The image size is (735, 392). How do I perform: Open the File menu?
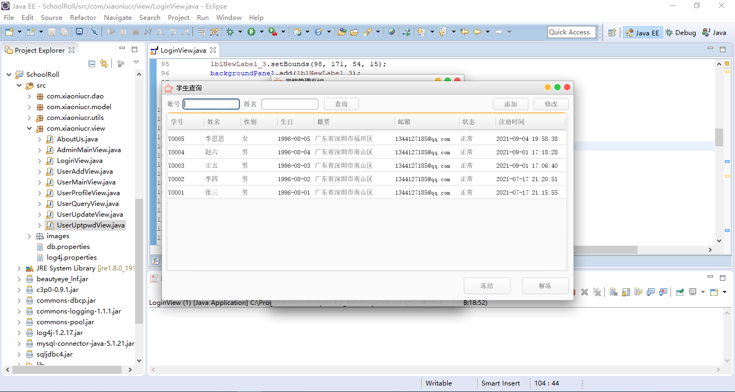pos(9,17)
